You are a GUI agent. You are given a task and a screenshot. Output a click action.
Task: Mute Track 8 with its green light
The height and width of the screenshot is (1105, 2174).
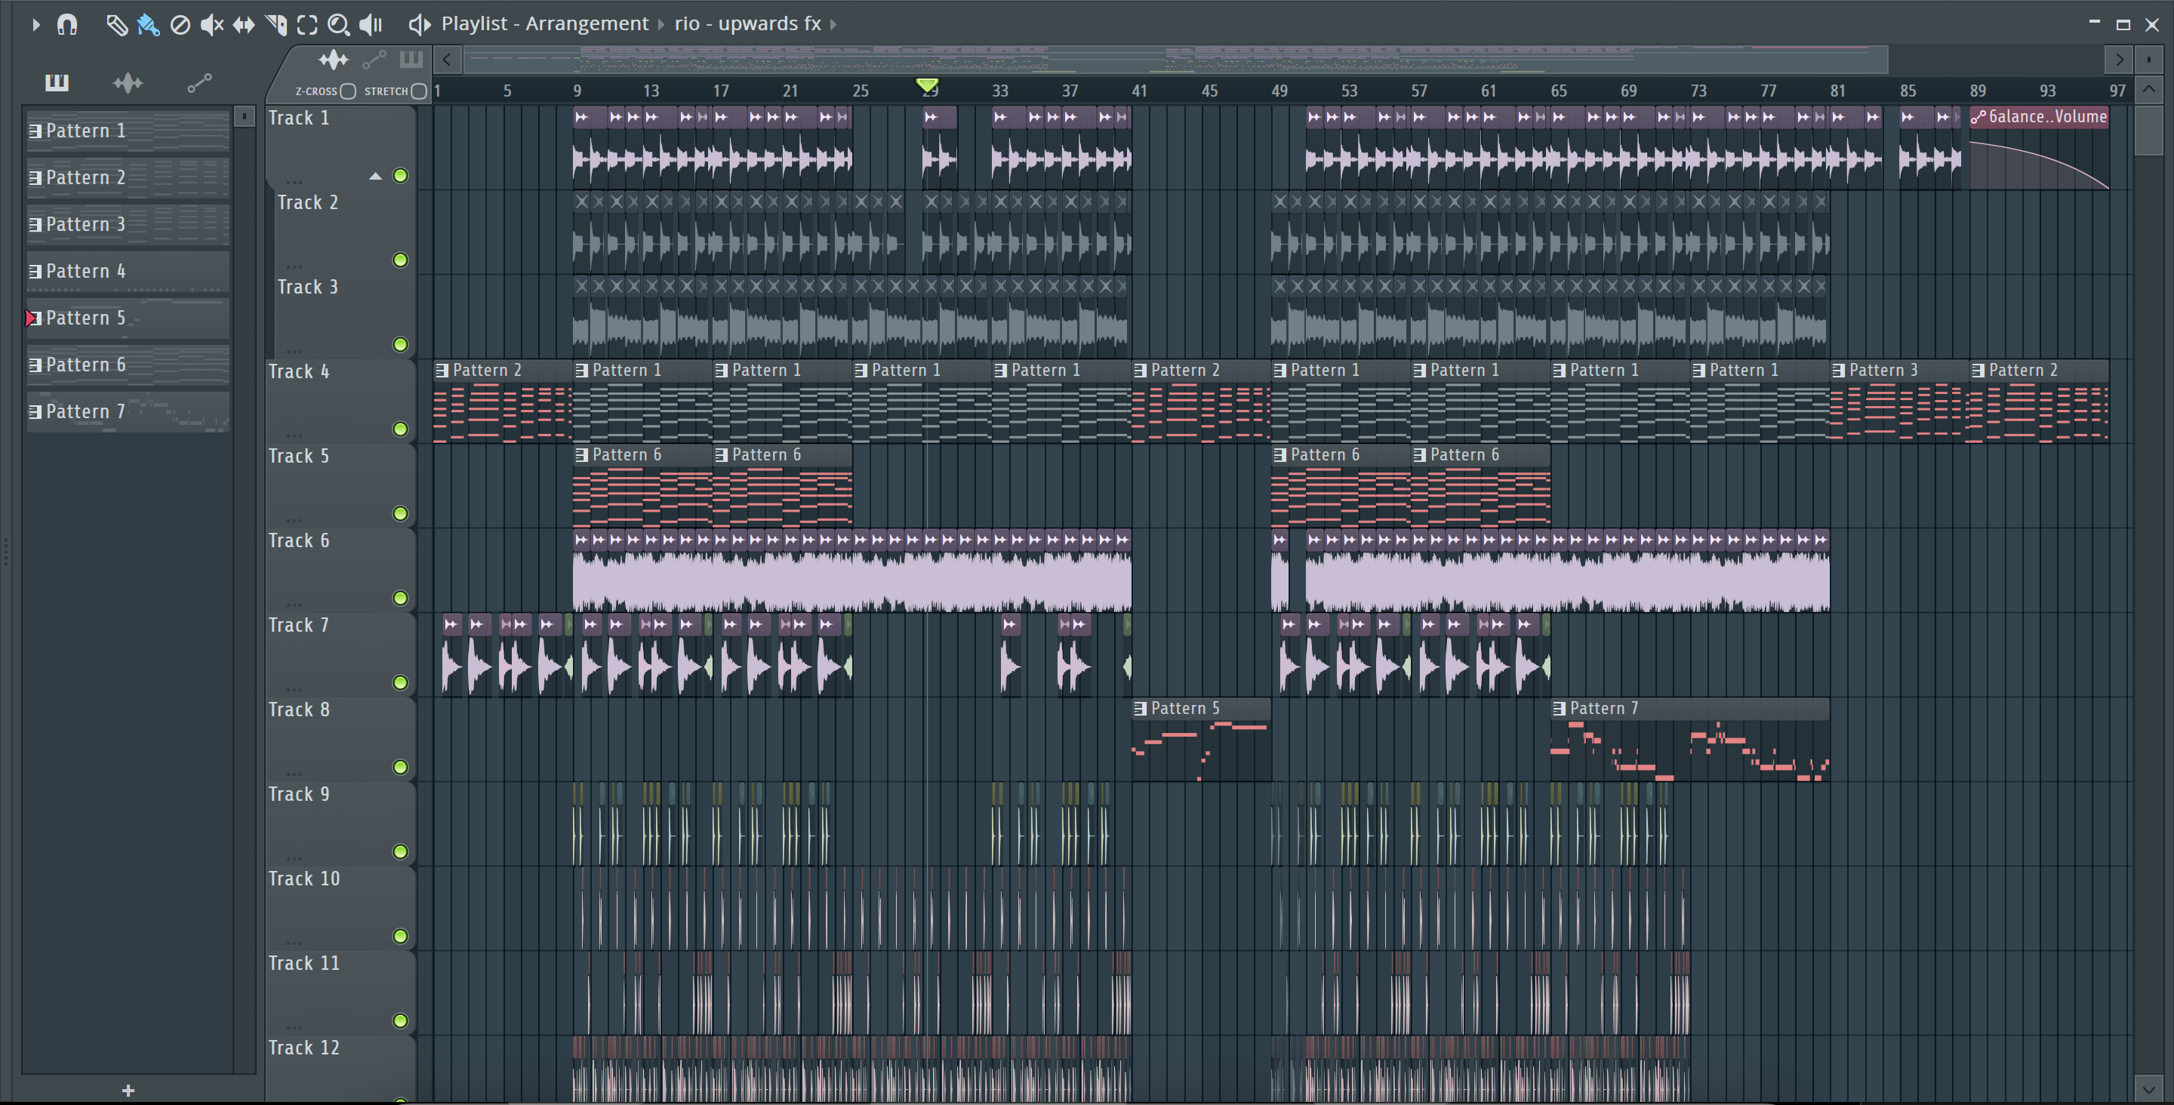[401, 767]
